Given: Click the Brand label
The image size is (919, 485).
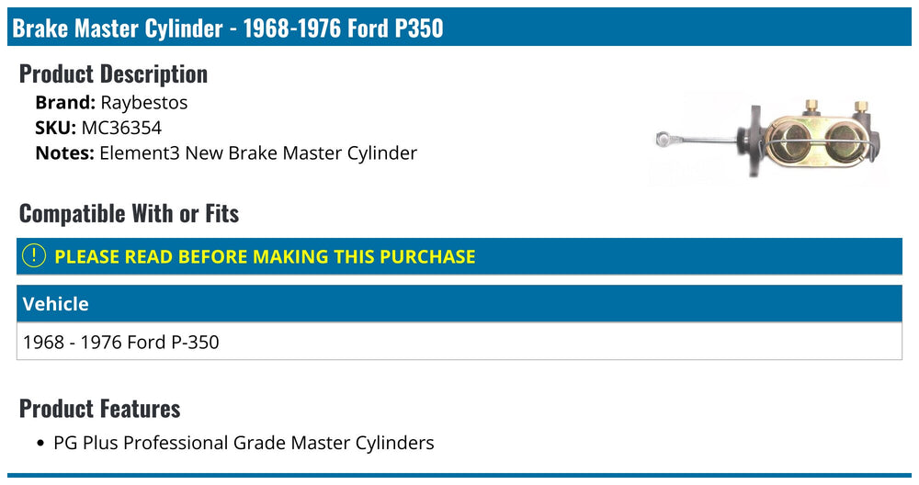Looking at the screenshot, I should pos(65,103).
